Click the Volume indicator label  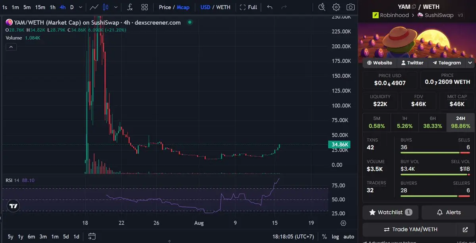[x=13, y=38]
